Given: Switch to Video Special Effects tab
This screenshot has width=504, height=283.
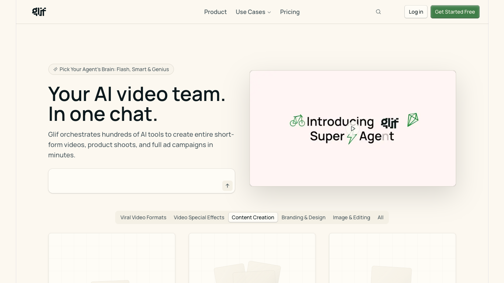Looking at the screenshot, I should coord(199,217).
